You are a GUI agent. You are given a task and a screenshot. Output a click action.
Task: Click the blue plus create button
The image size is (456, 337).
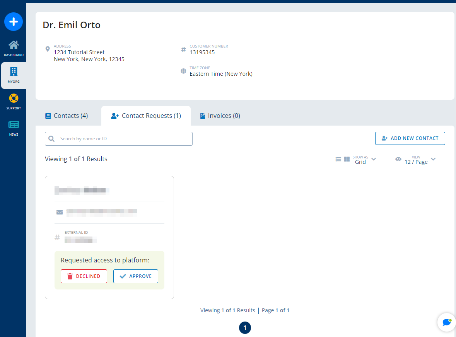coord(14,22)
